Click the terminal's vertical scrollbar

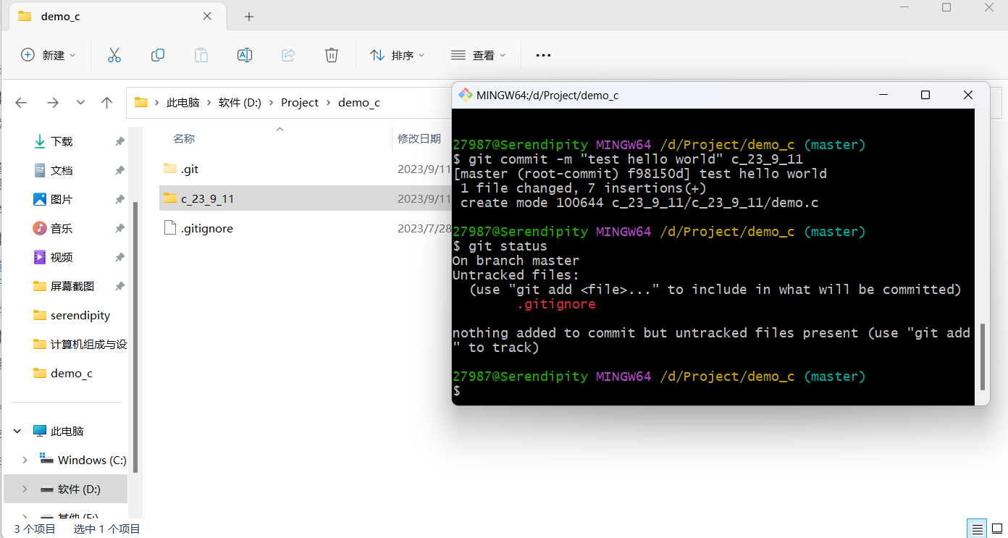tap(982, 356)
